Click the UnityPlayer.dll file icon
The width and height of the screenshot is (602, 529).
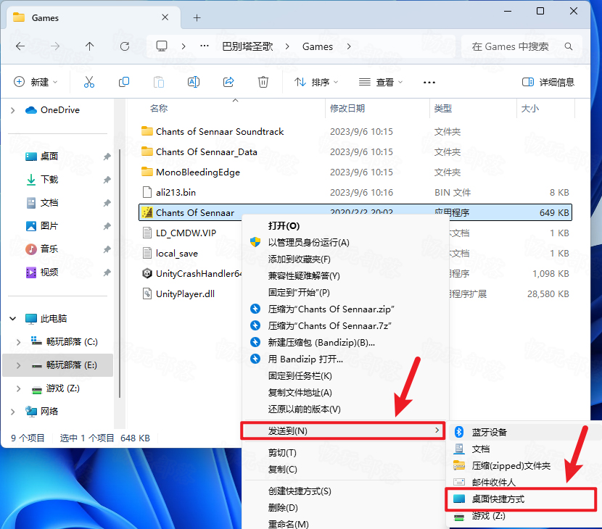(x=147, y=293)
